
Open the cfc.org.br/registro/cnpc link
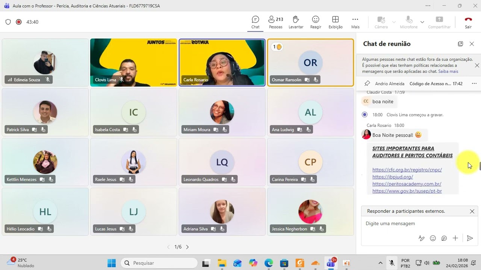tap(407, 169)
